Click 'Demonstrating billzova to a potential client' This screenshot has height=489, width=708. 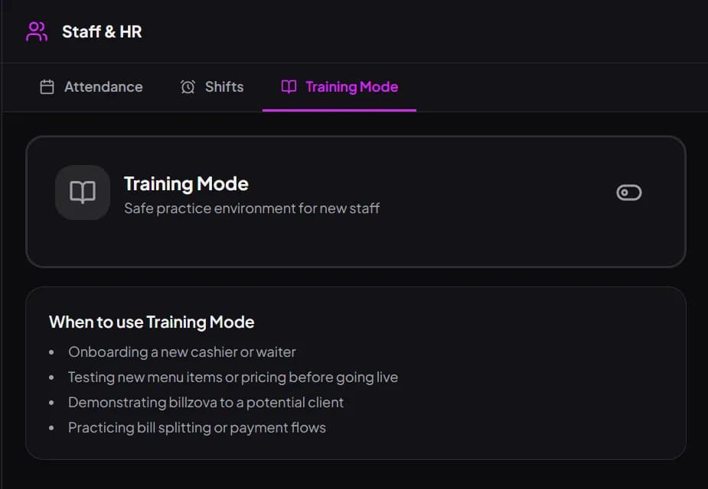206,403
